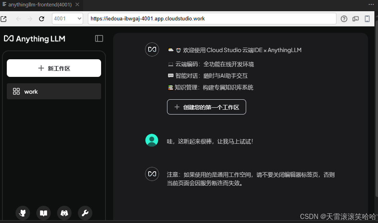Open the work workspace
Image resolution: width=378 pixels, height=223 pixels.
(54, 91)
